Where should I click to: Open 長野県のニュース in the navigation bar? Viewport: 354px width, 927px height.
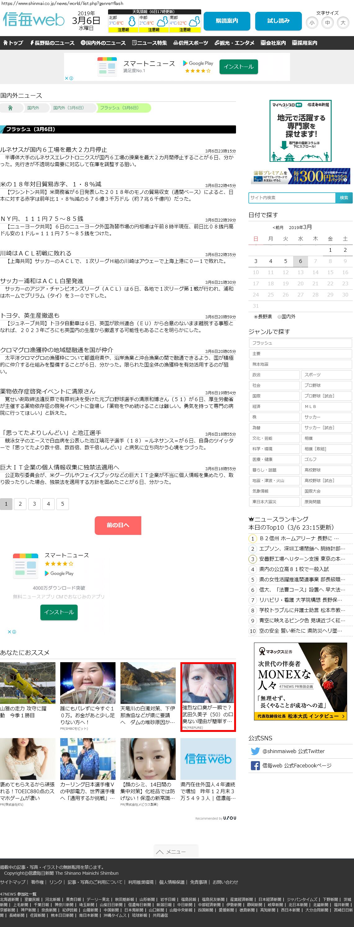52,43
